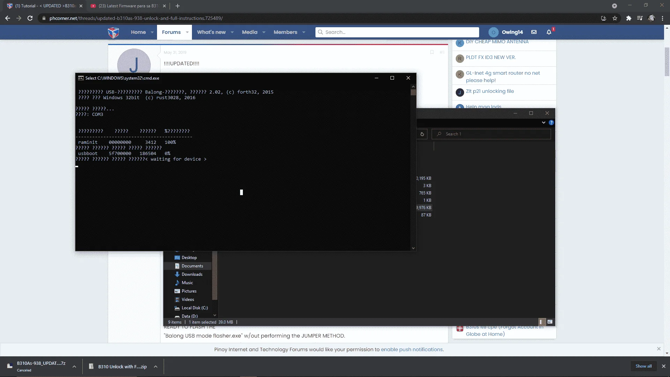Click the forum Search field
The width and height of the screenshot is (670, 377).
click(397, 32)
